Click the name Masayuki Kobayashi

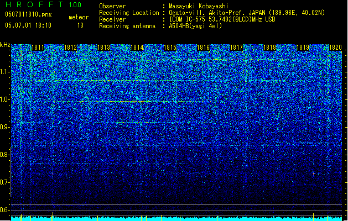(x=199, y=6)
